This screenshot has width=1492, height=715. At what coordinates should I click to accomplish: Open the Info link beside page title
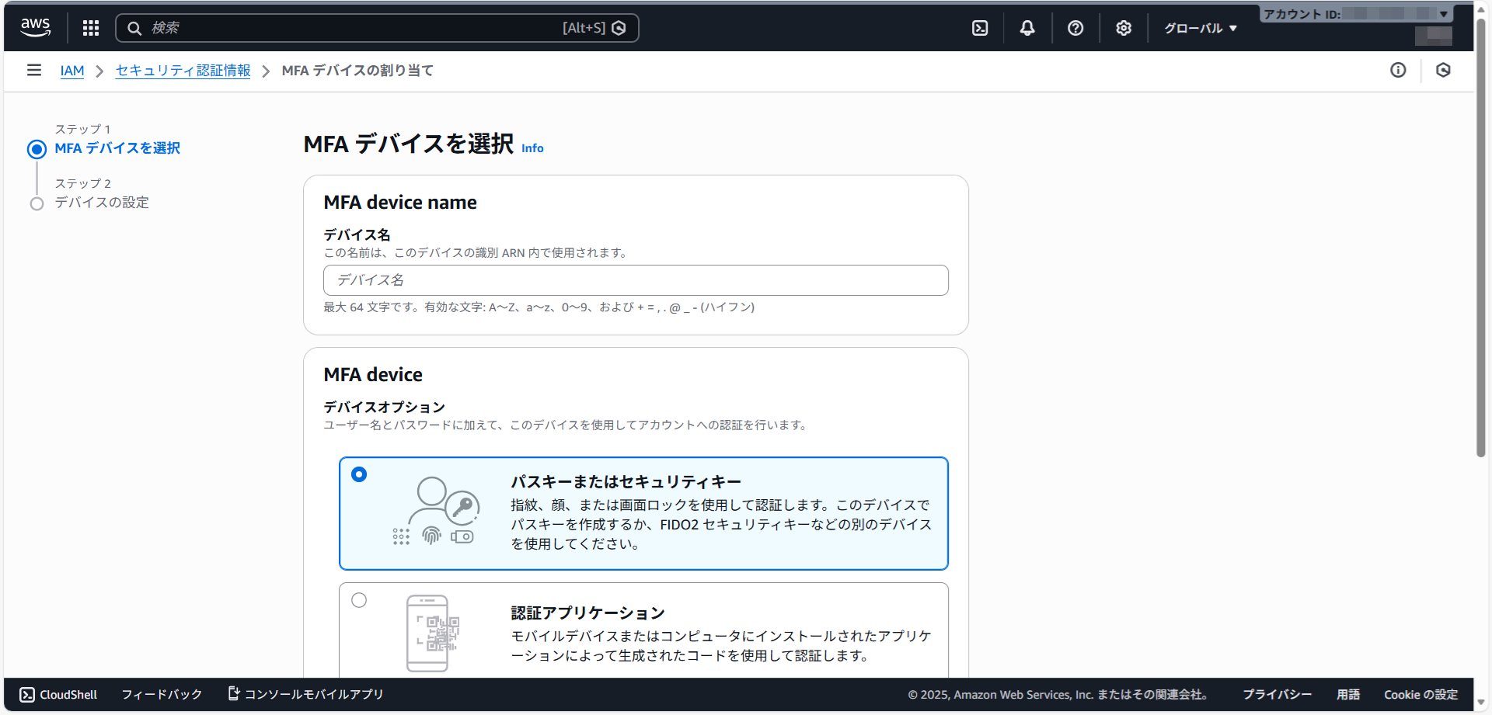click(532, 148)
